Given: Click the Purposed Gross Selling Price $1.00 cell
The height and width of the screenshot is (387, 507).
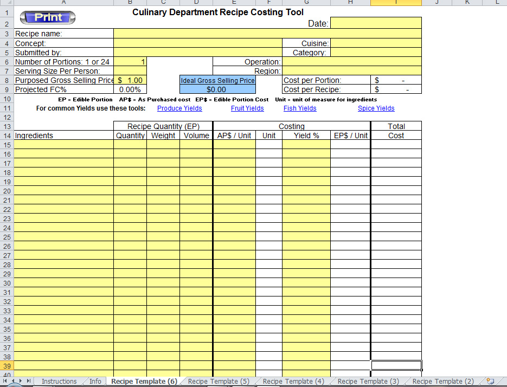Looking at the screenshot, I should coord(130,80).
